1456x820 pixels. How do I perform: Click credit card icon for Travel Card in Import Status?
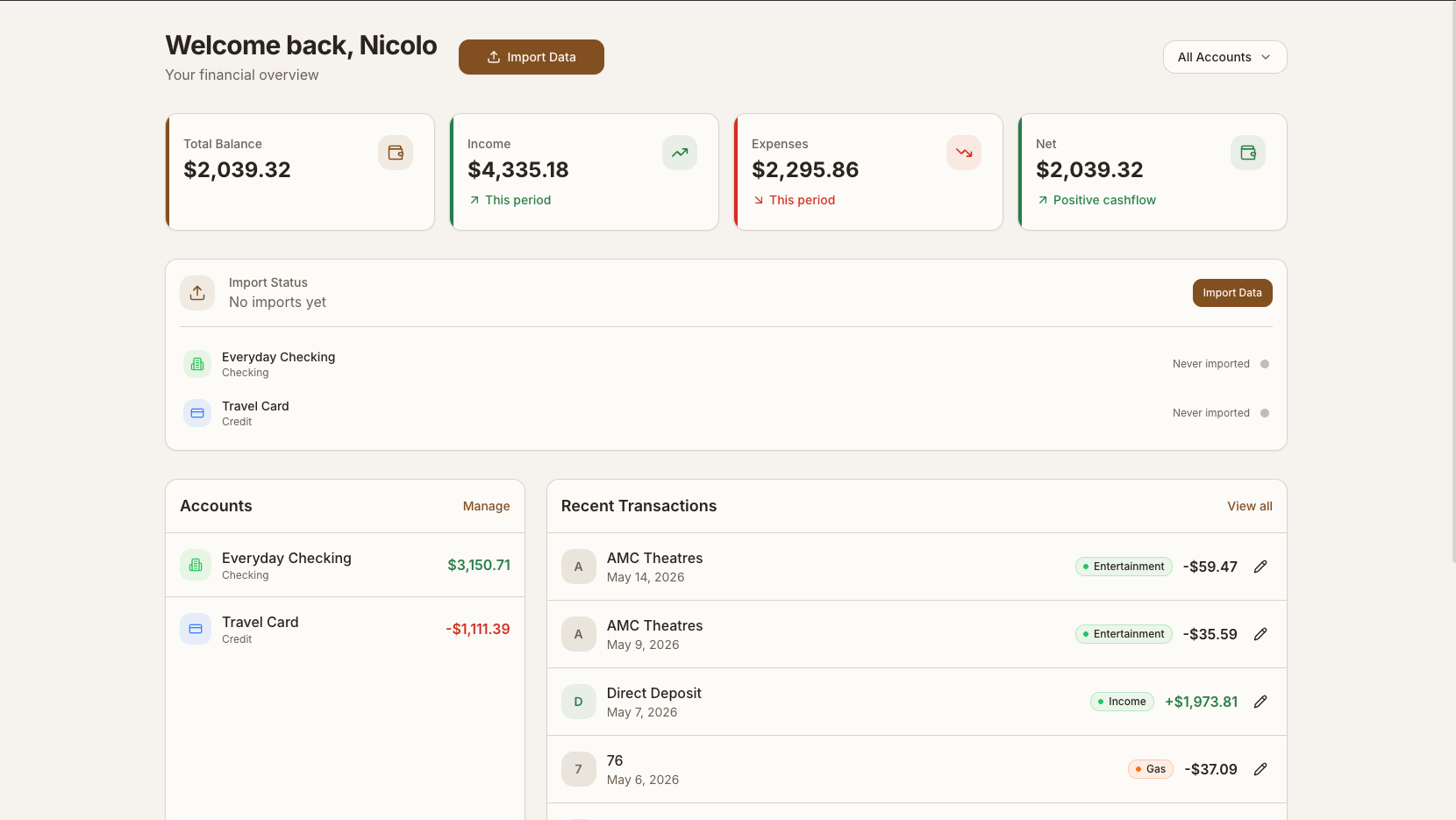pos(197,413)
